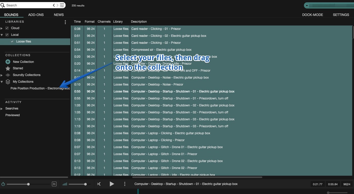Adjust the volume slider
Image resolution: width=354 pixels, height=194 pixels.
click(85, 184)
